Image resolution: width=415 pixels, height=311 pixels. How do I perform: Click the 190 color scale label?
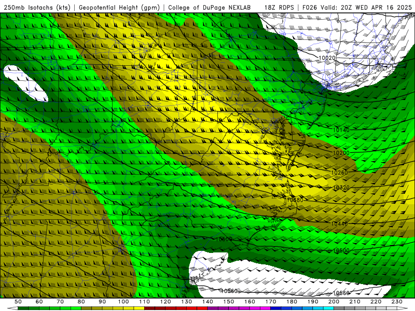[x=313, y=302]
